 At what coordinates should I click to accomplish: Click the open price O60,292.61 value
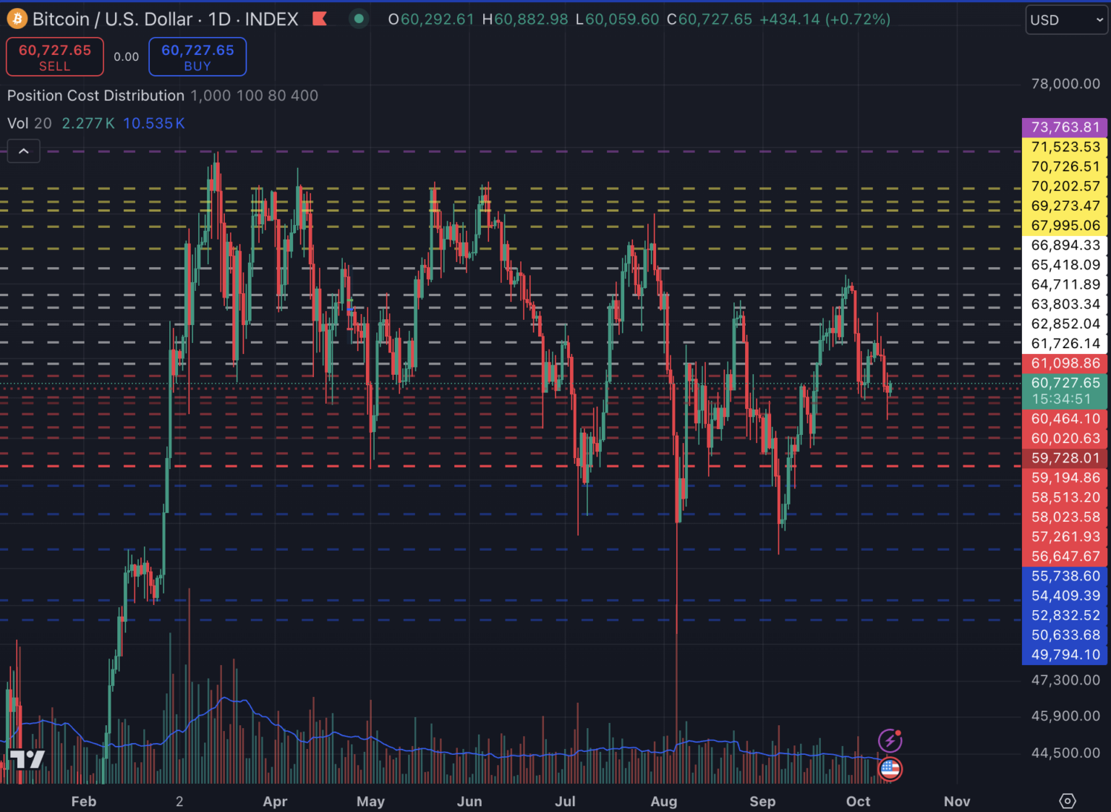[431, 20]
